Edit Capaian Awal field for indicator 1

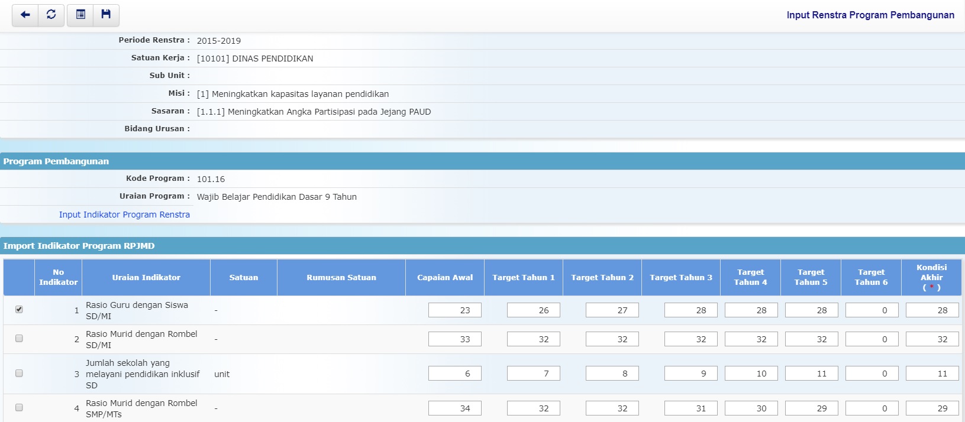pyautogui.click(x=454, y=310)
